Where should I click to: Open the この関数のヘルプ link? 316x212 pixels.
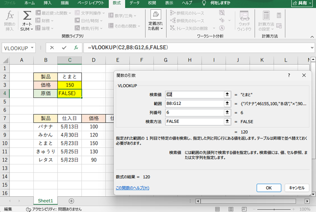pos(132,188)
